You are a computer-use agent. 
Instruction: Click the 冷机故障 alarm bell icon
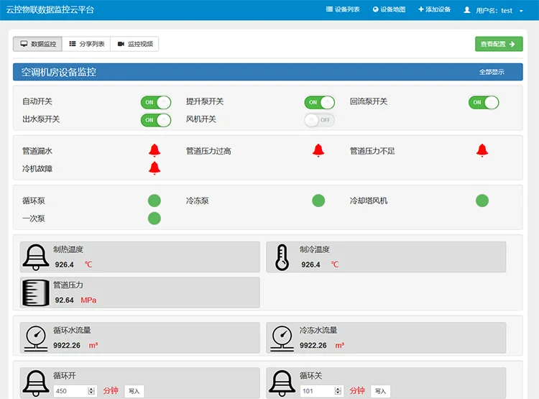[155, 168]
